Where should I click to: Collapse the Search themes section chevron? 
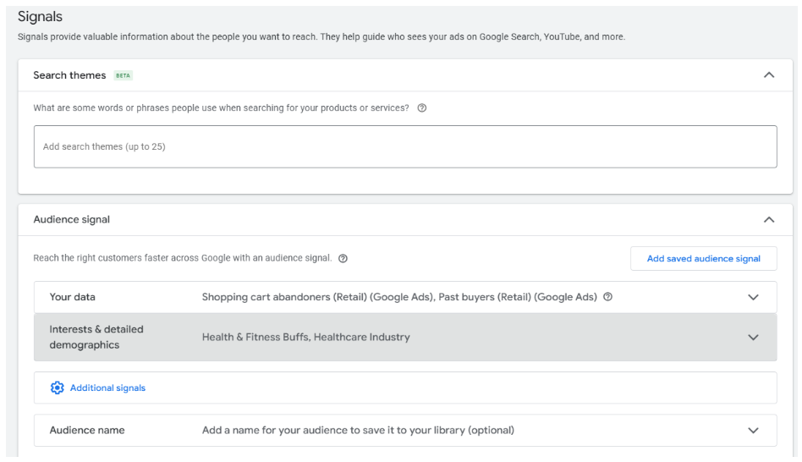point(769,75)
